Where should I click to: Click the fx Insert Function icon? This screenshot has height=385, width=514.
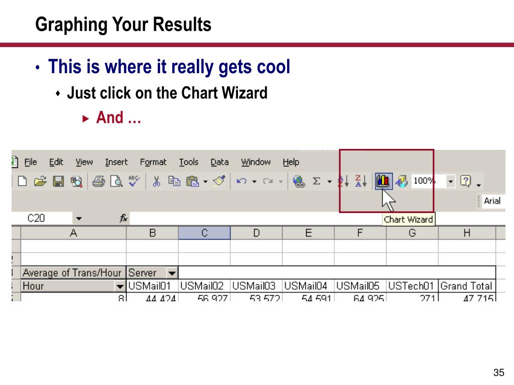coord(123,218)
